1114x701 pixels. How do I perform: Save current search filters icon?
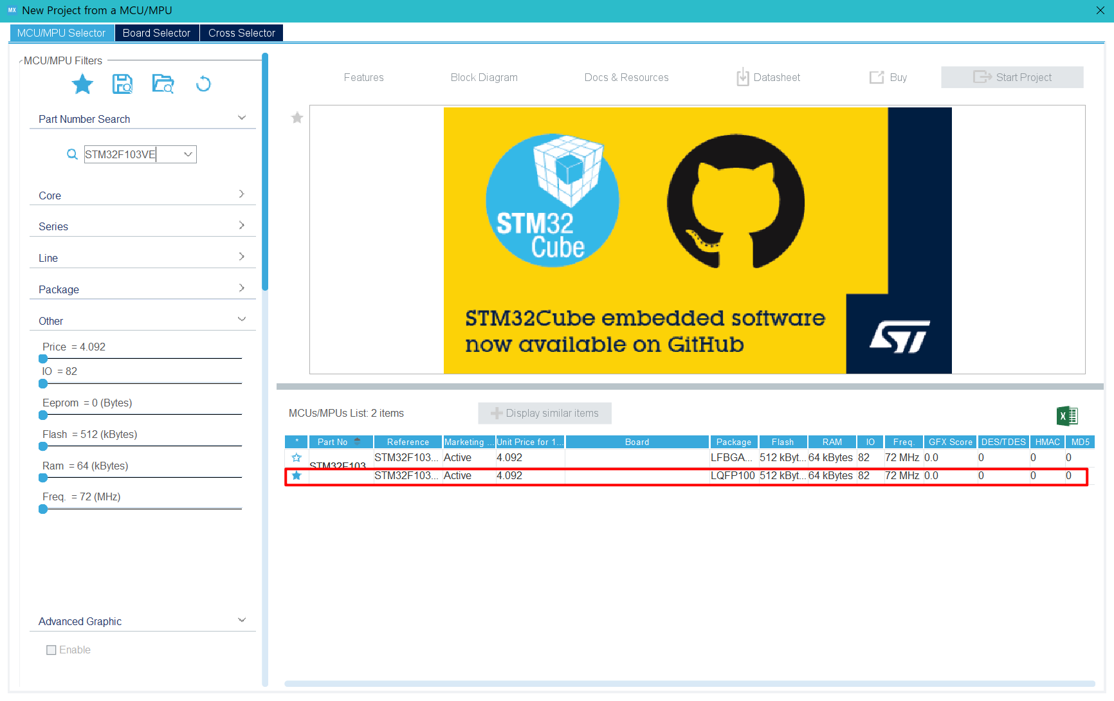[122, 84]
